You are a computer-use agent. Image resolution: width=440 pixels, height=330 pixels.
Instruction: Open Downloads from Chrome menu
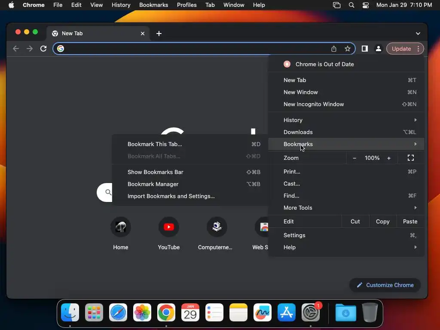pos(346,132)
